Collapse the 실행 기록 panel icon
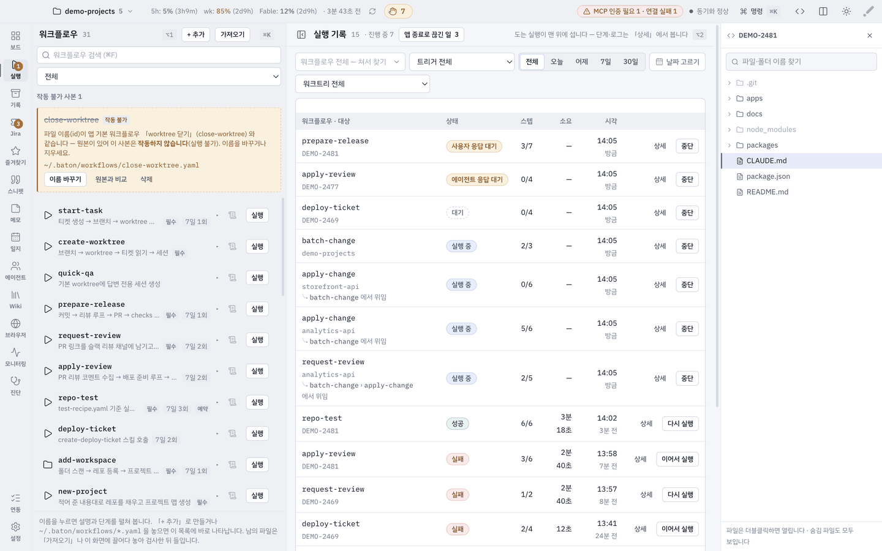This screenshot has width=882, height=551. [301, 35]
